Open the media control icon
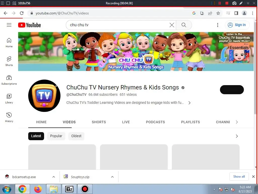Viewport: 258px width, 194px height. coord(228,13)
